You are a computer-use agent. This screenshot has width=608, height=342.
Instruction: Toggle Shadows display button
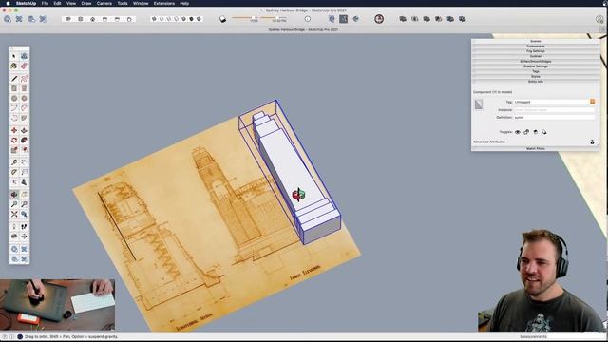click(x=223, y=19)
